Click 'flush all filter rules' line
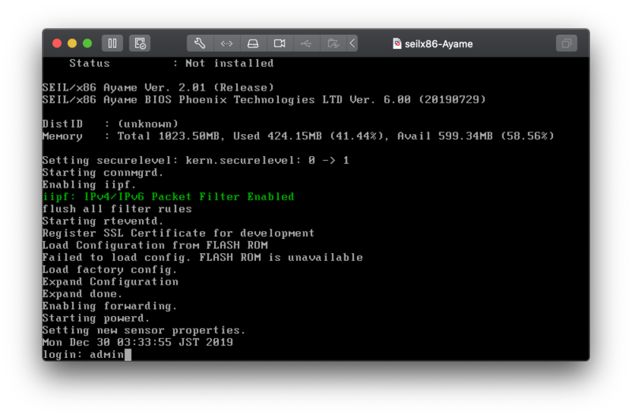Viewport: 632px width, 417px height. [x=117, y=209]
